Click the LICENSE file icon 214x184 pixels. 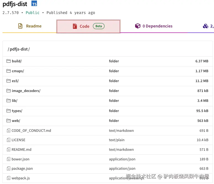[x=9, y=140]
